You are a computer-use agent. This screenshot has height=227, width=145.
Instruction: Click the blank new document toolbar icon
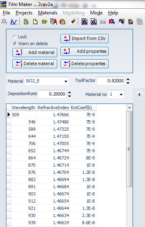tap(35, 22)
